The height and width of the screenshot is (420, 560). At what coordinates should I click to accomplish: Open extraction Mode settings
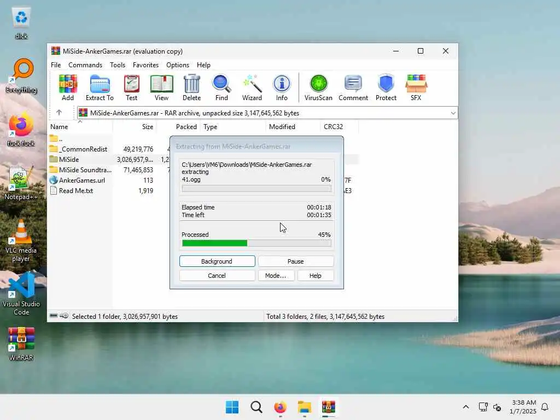click(276, 276)
